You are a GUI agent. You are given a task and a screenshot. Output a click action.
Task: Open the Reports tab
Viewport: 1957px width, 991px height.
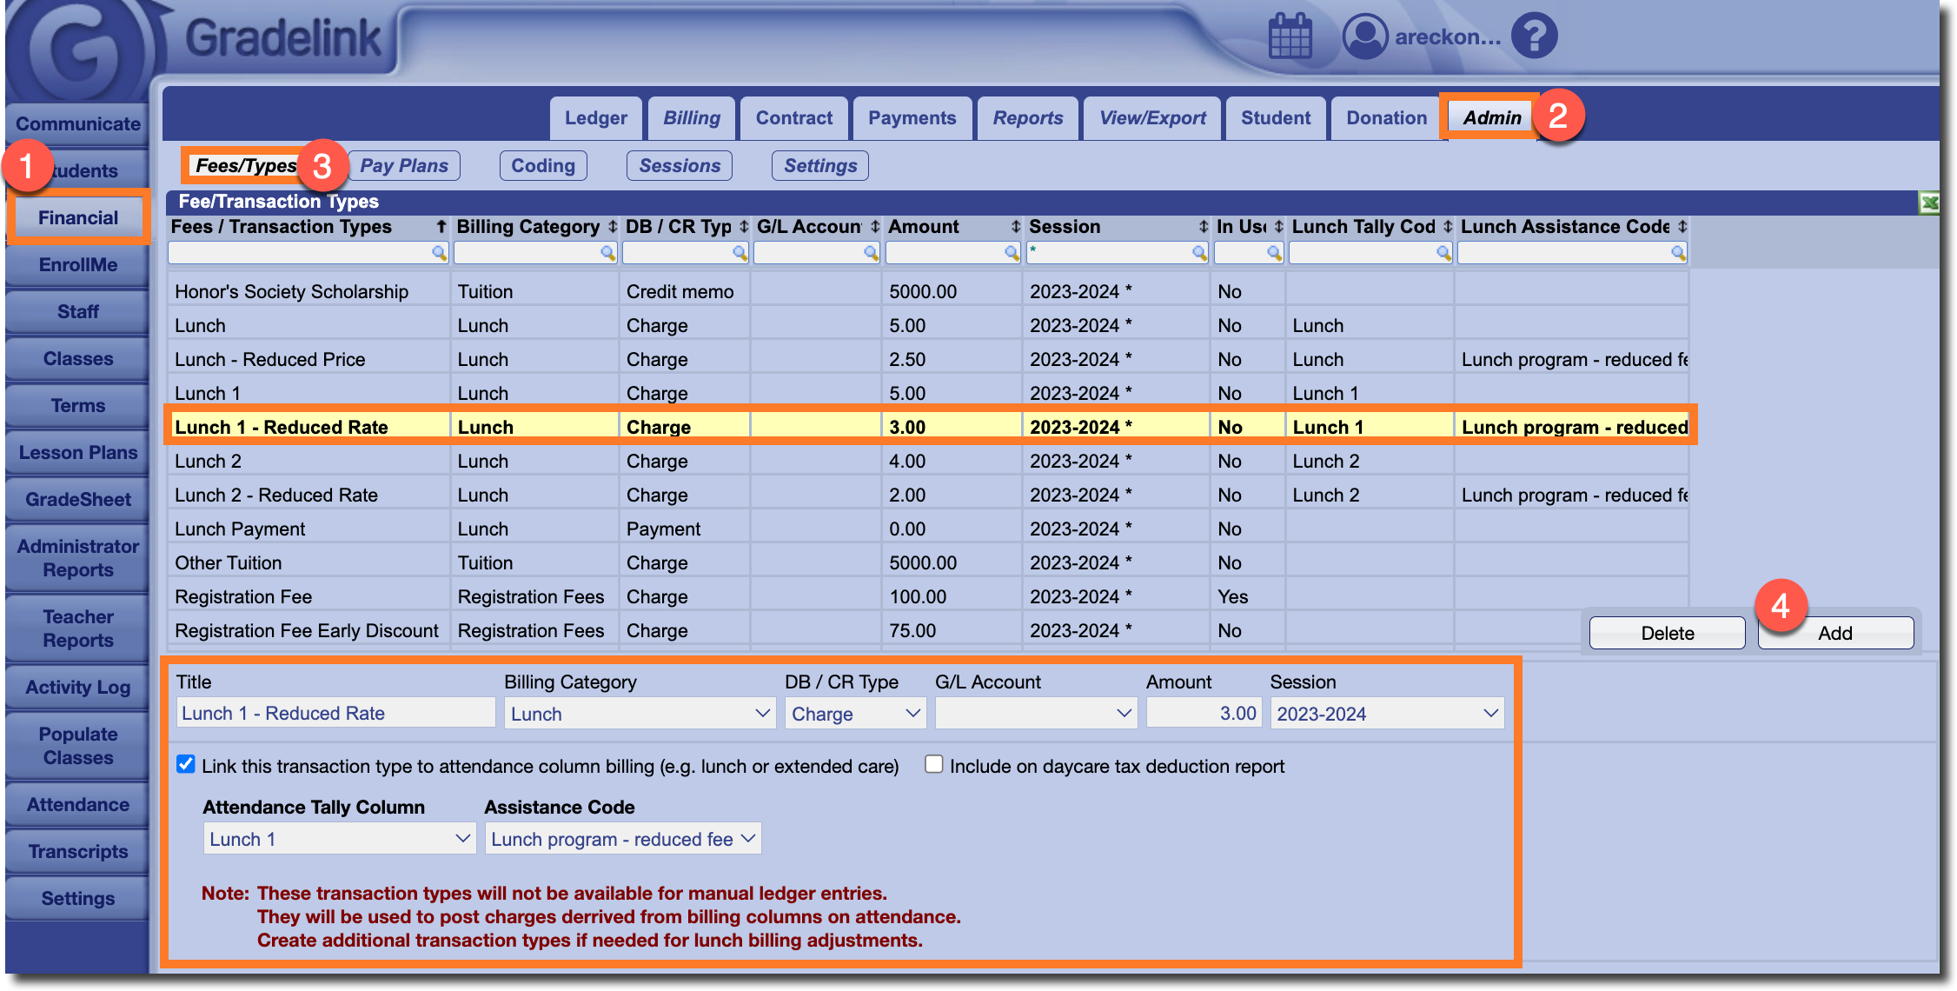(x=1028, y=118)
